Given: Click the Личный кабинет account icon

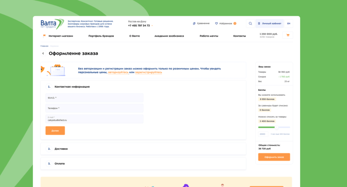Looking at the screenshot, I should pyautogui.click(x=259, y=24).
